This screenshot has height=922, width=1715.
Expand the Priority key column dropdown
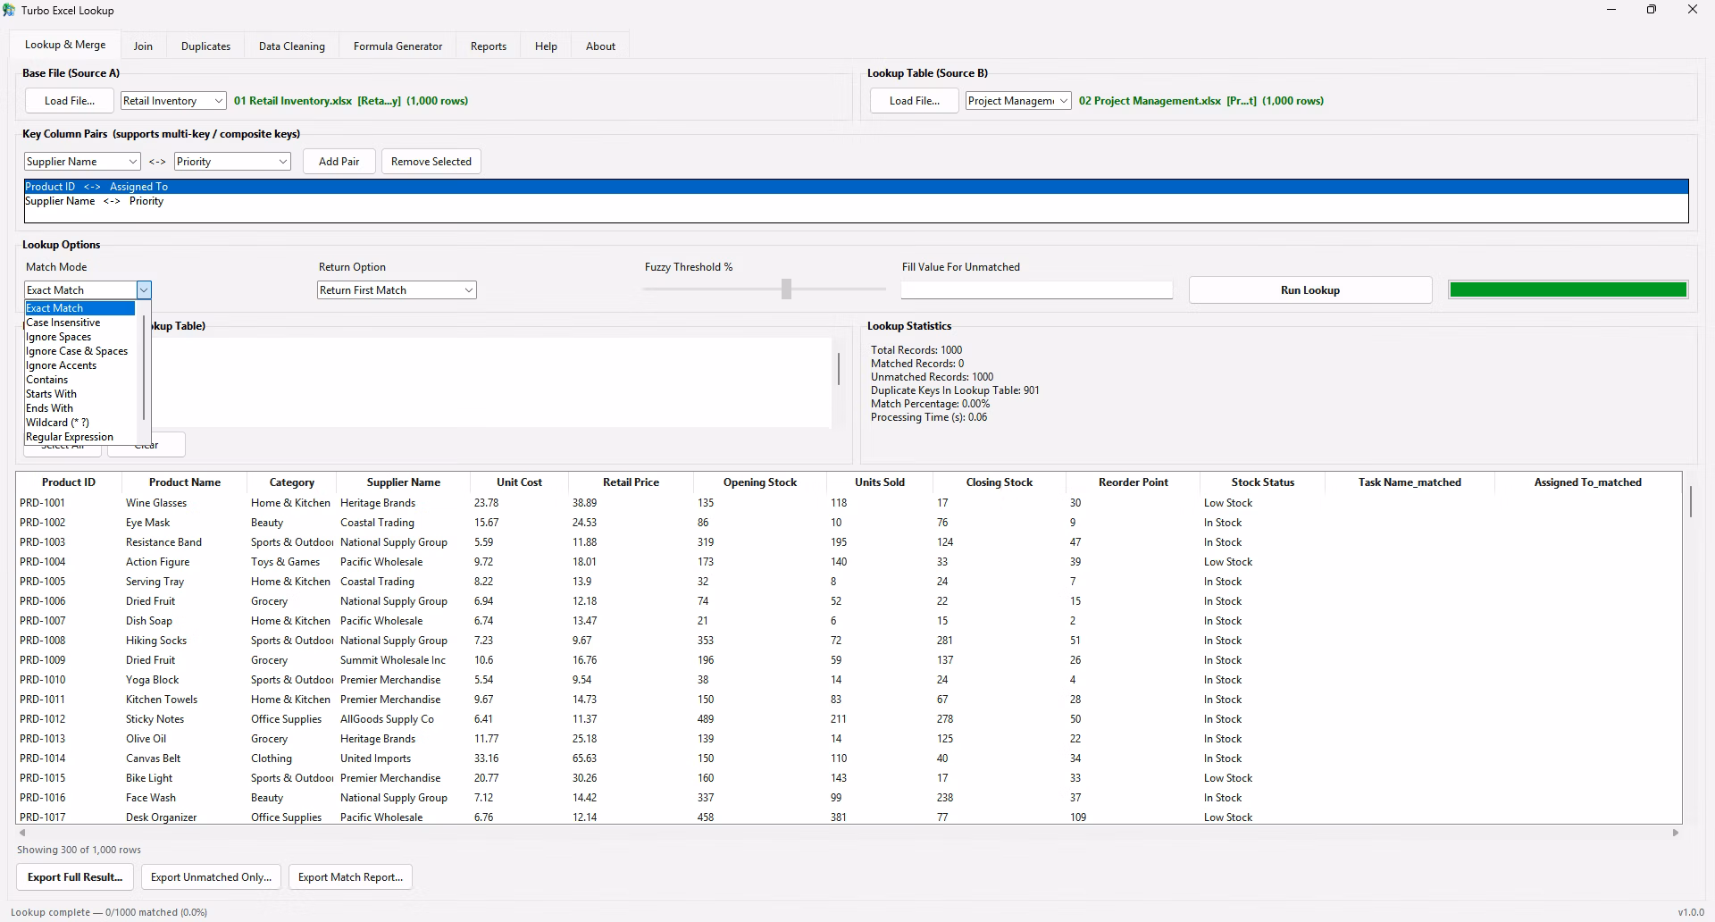coord(232,162)
